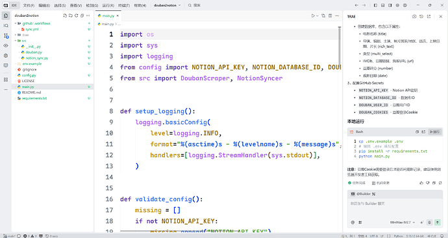Open the Source Control view with badge
Image resolution: width=448 pixels, height=238 pixels.
(6, 36)
